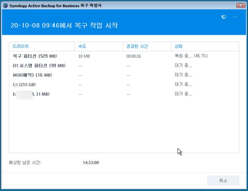Click the monitor/console icon in header

coord(224,17)
